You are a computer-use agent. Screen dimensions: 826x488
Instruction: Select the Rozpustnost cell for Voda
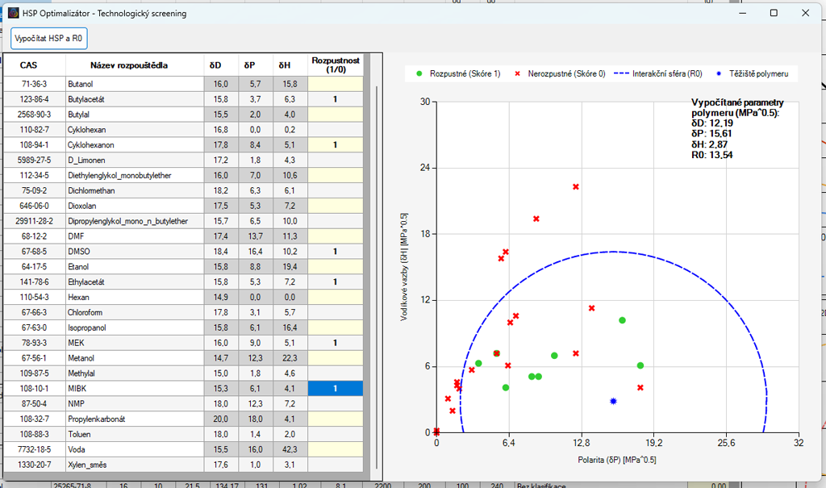(x=336, y=450)
